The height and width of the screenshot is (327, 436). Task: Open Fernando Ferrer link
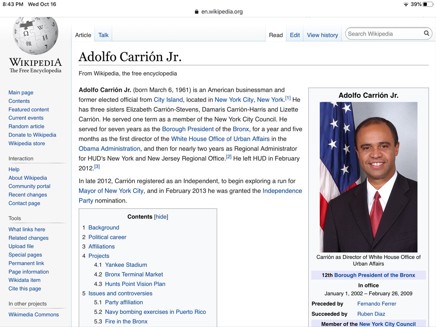pos(376,304)
